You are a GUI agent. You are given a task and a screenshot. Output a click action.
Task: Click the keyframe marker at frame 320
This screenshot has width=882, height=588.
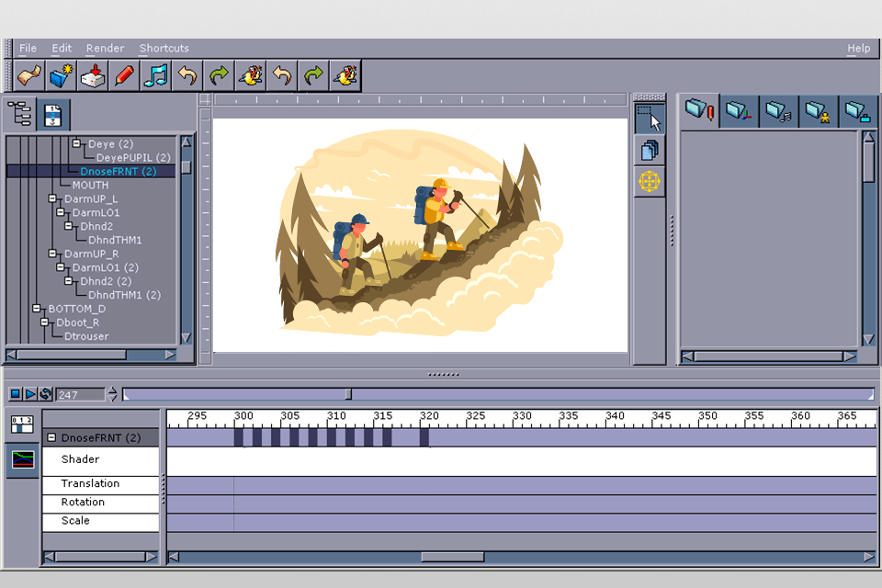[424, 437]
